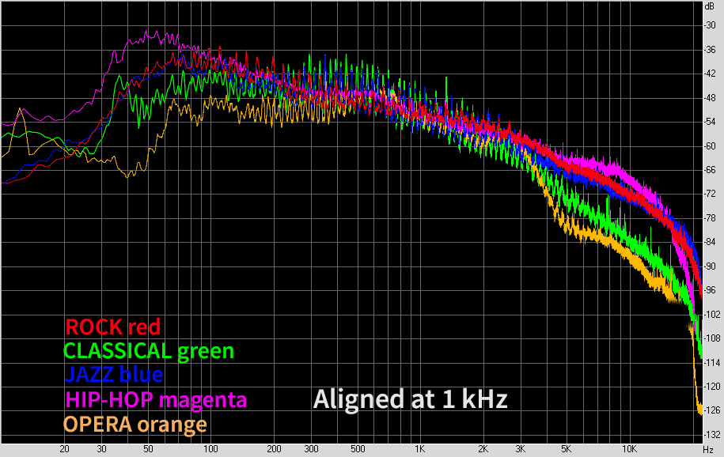Click the -108 dB scale value

tap(711, 338)
